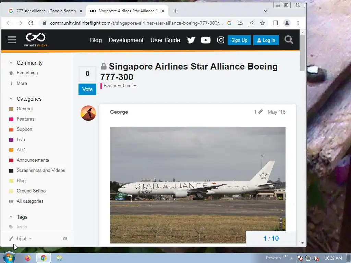Click the install app icon in address bar
This screenshot has height=263, width=351.
[x=240, y=23]
